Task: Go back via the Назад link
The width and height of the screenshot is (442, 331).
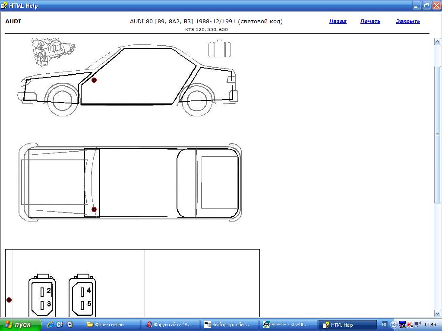Action: pos(338,21)
